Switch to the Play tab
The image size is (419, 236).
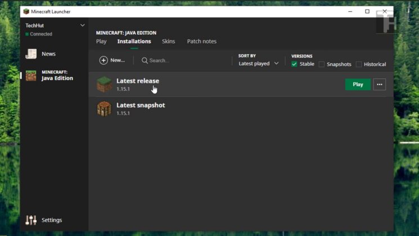(x=101, y=42)
